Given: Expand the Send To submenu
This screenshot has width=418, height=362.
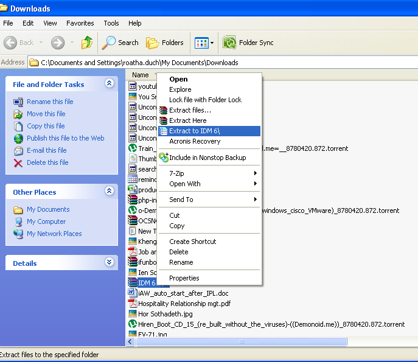Looking at the screenshot, I should [x=209, y=200].
